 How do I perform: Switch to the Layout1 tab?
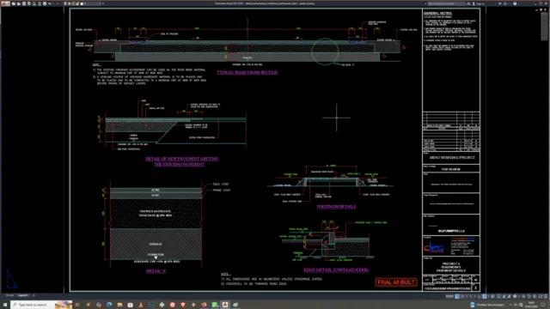pos(23,295)
